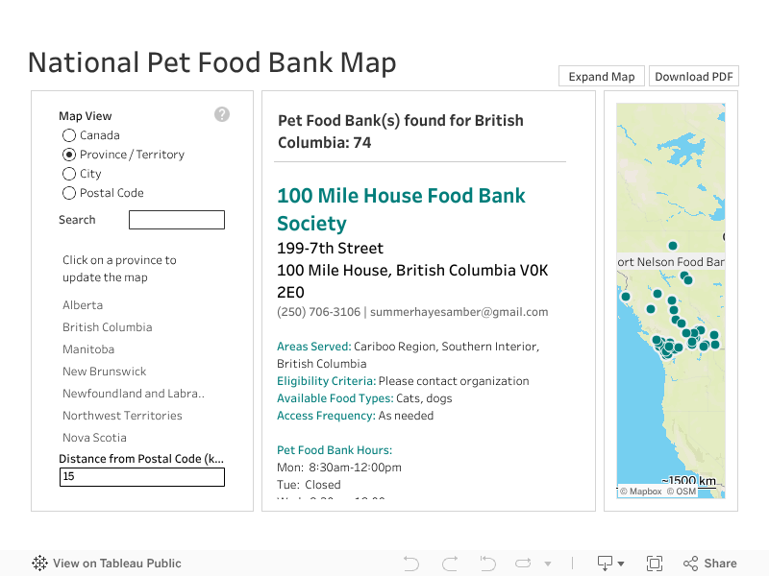The image size is (769, 576).
Task: Enter full screen mode
Action: coord(655,564)
